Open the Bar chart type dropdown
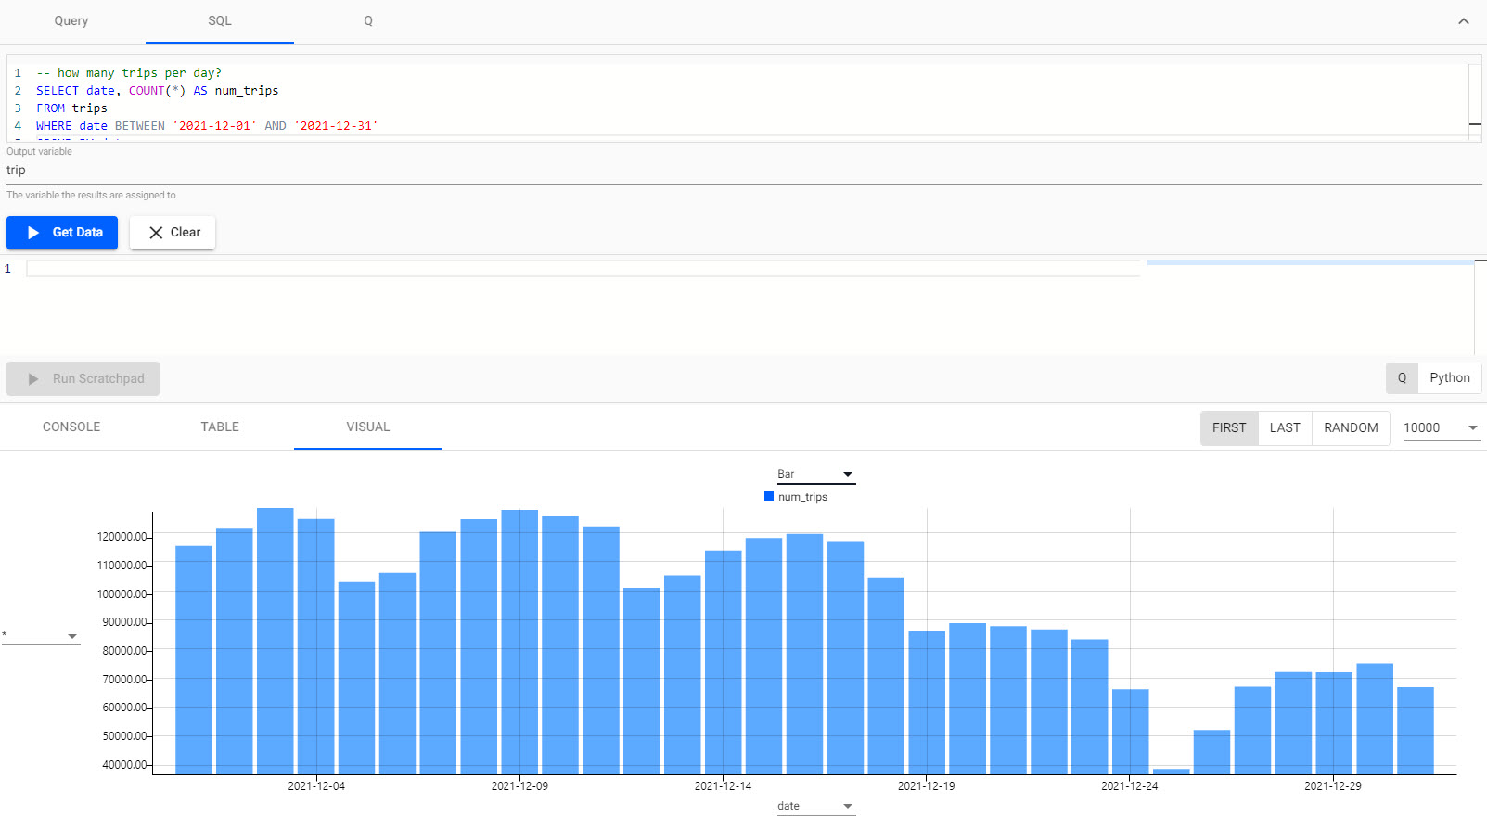This screenshot has width=1487, height=816. 815,474
